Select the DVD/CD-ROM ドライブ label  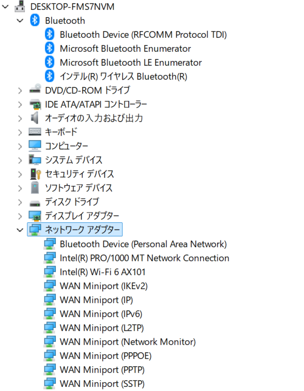coord(87,91)
